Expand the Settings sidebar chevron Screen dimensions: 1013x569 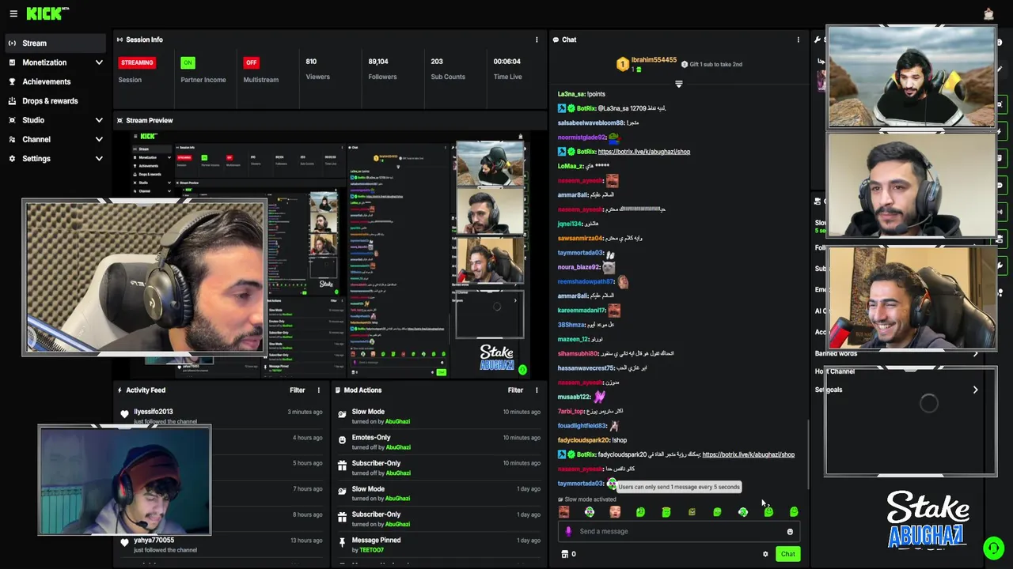tap(99, 159)
